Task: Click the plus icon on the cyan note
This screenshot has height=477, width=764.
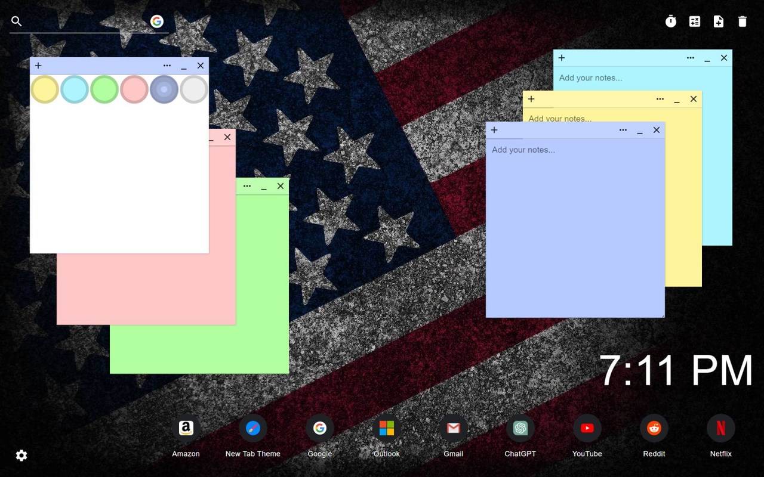Action: coord(562,58)
